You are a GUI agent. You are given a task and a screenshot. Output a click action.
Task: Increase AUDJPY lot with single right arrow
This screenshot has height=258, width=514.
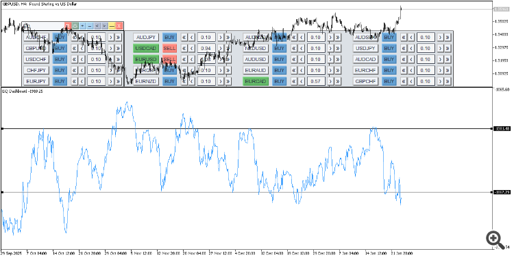(x=221, y=38)
